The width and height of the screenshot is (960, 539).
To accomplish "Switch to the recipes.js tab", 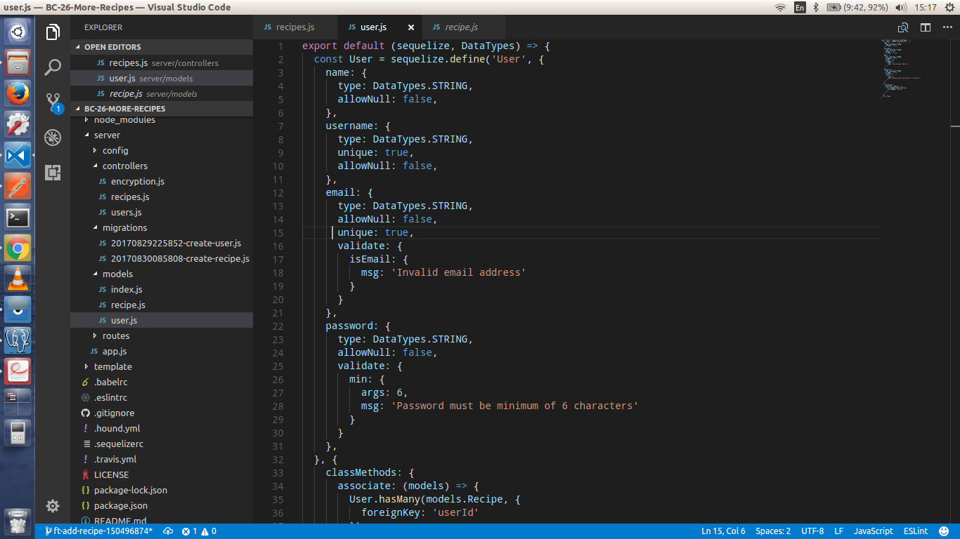I will 294,27.
